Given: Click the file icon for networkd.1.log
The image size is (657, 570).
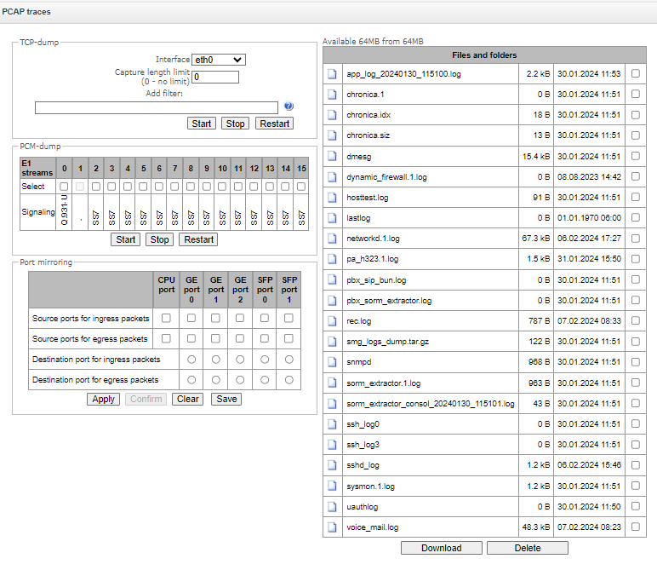Looking at the screenshot, I should (333, 239).
